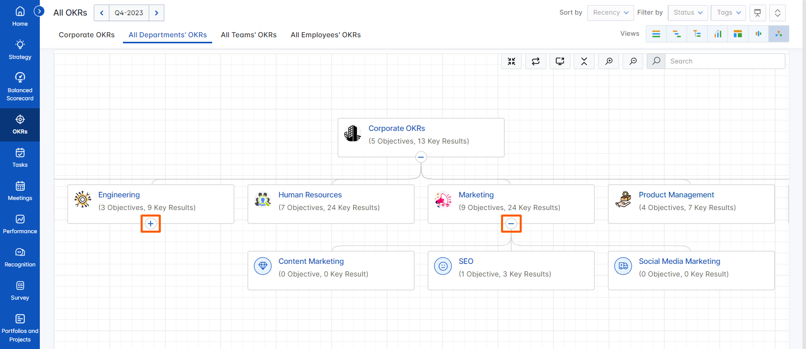The image size is (806, 349).
Task: Go to the next quarter
Action: (156, 13)
